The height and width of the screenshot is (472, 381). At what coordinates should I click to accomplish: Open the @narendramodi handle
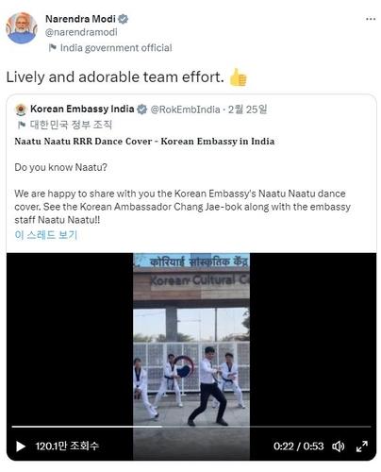[x=81, y=32]
